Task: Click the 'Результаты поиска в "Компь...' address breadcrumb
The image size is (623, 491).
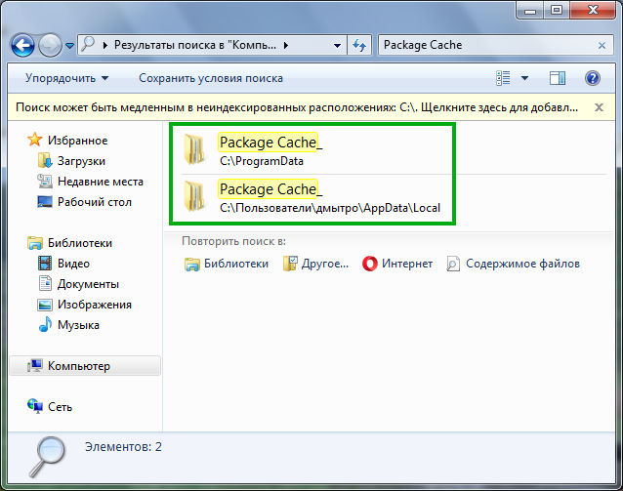Action: click(x=194, y=45)
